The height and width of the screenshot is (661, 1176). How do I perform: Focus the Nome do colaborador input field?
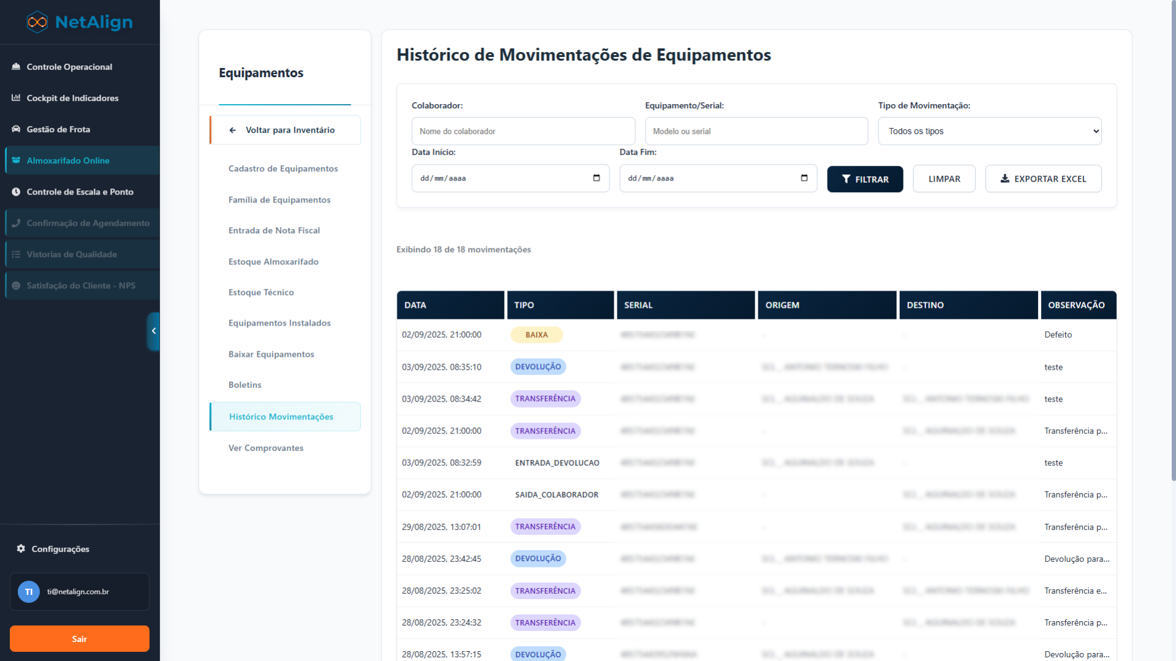[x=523, y=131]
